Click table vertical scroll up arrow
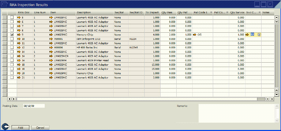The width and height of the screenshot is (281, 131). [276, 17]
